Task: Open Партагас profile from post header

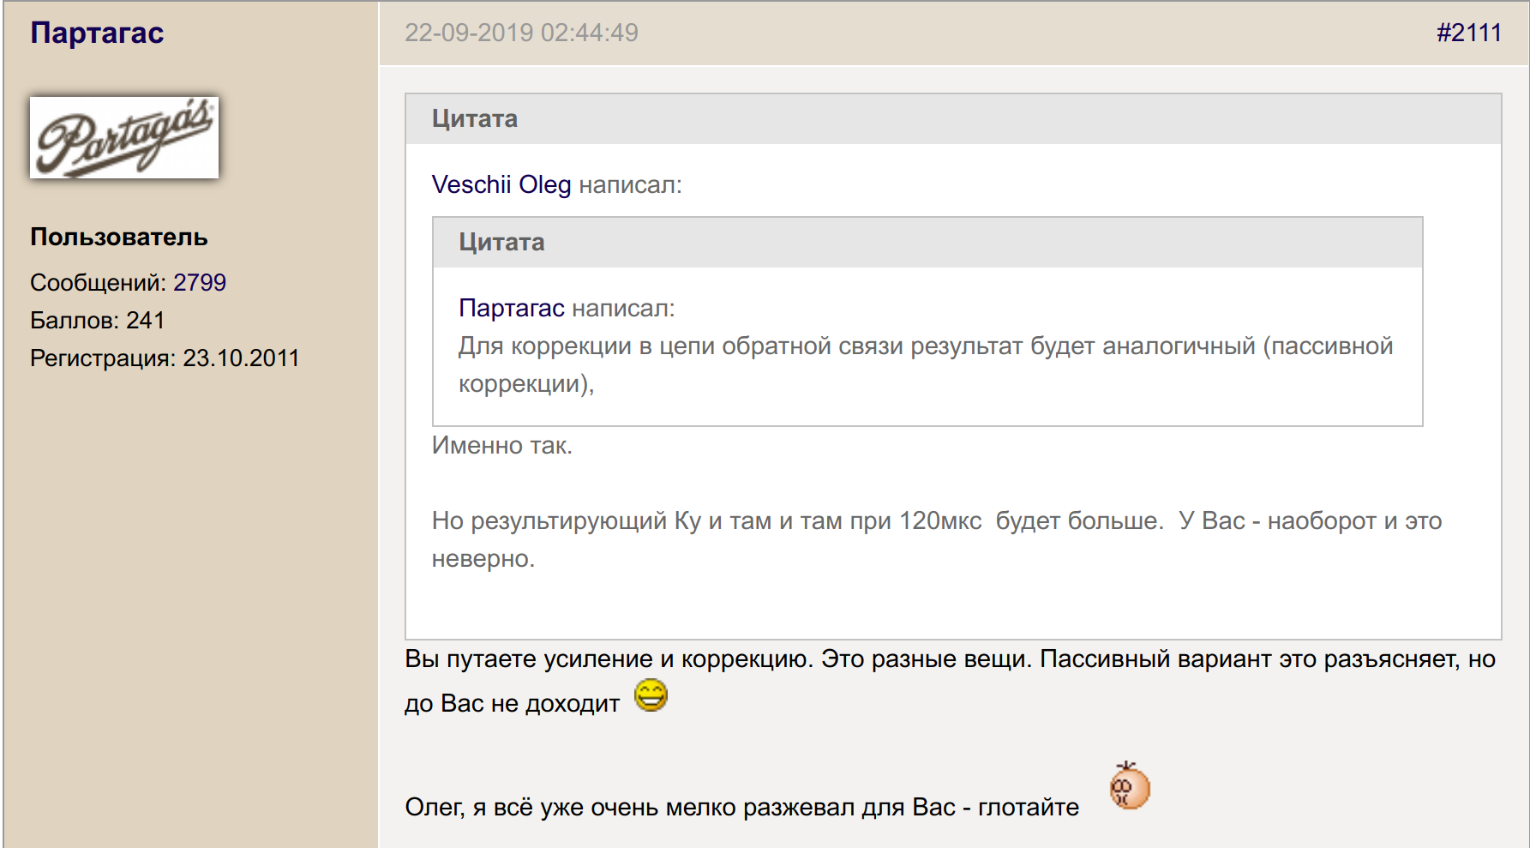Action: tap(97, 33)
